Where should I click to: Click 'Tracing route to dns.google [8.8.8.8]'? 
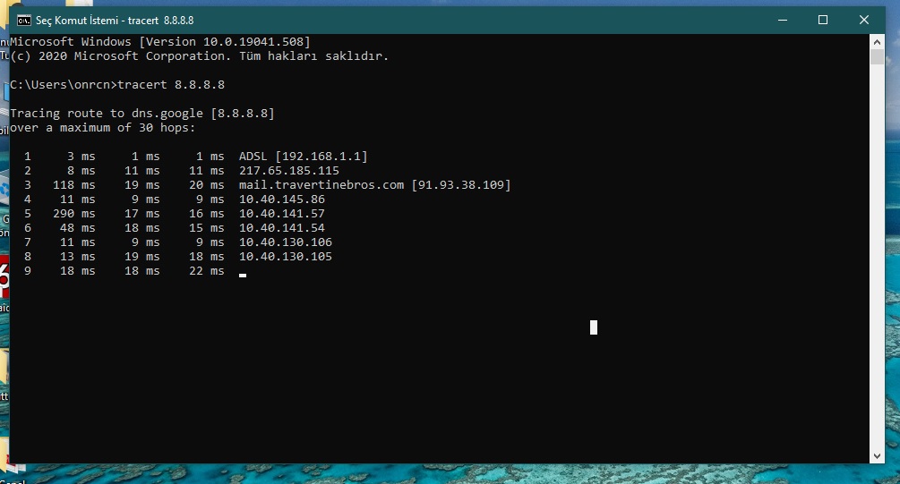(142, 114)
